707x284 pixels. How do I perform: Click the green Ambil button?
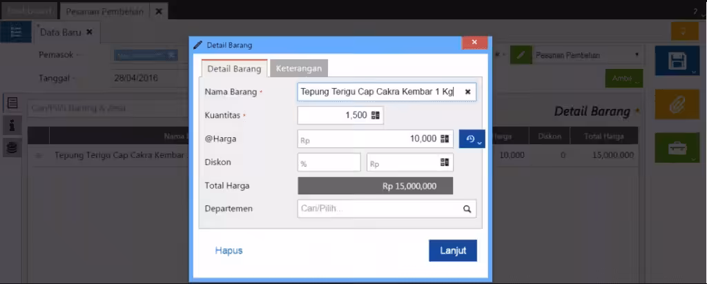[x=624, y=79]
